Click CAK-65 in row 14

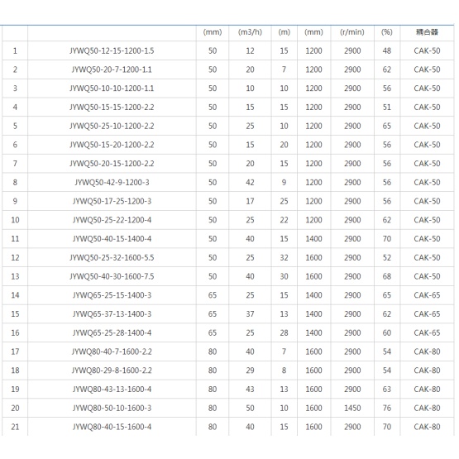pyautogui.click(x=427, y=295)
